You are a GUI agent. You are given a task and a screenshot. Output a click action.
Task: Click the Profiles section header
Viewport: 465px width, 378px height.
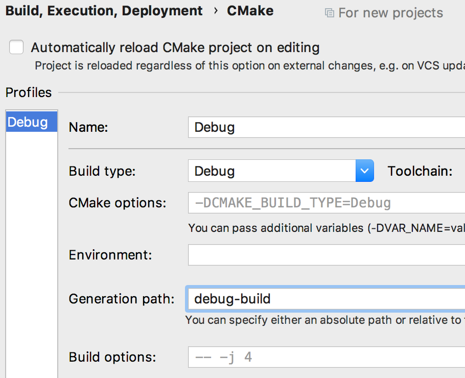(x=28, y=92)
